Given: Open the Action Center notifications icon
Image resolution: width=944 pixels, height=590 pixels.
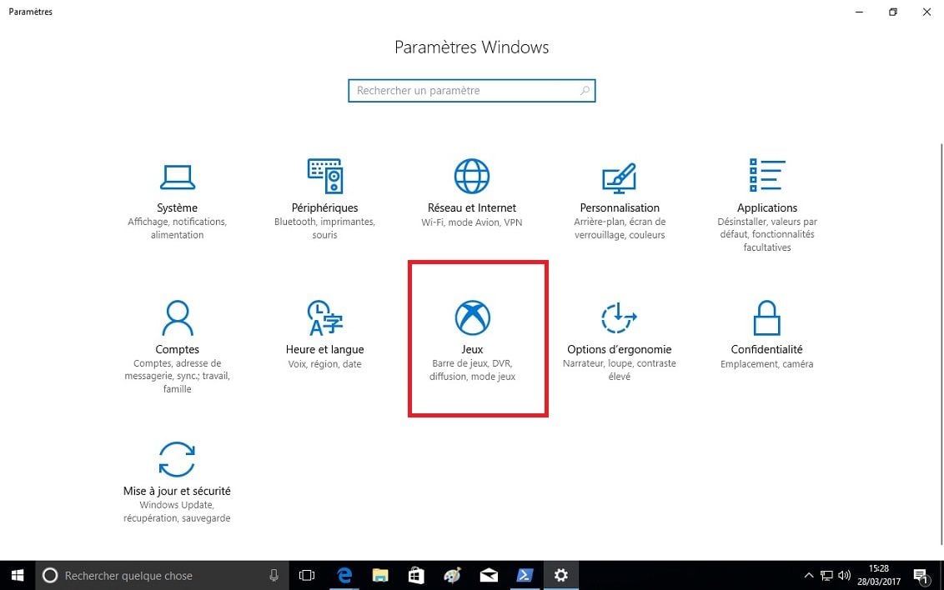Looking at the screenshot, I should tap(921, 575).
